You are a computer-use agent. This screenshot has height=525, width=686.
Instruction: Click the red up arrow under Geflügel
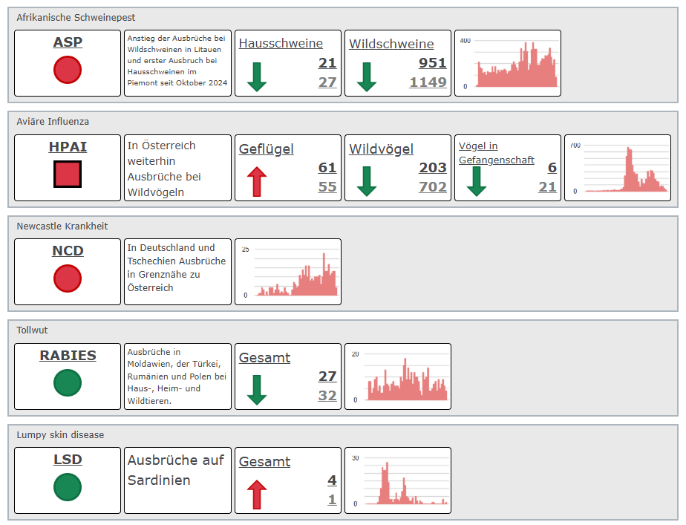[x=257, y=182]
